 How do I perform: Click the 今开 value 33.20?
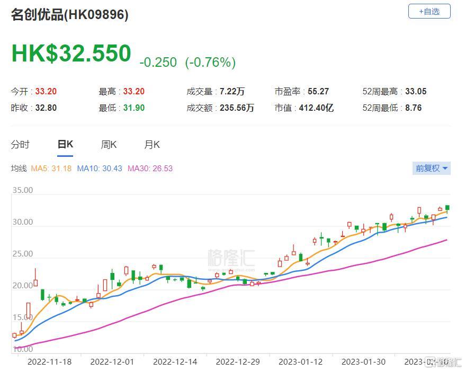tap(46, 91)
